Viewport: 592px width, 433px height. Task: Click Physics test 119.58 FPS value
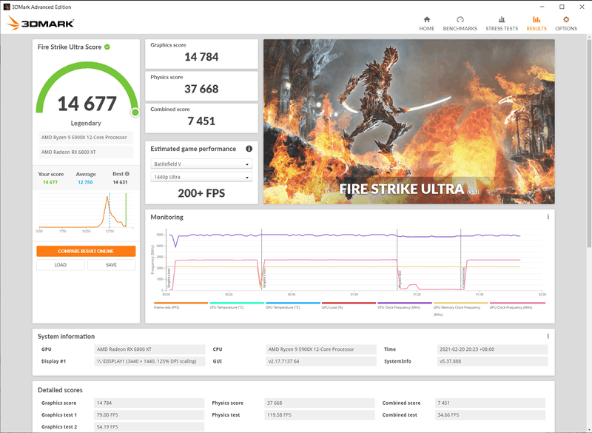click(x=320, y=415)
